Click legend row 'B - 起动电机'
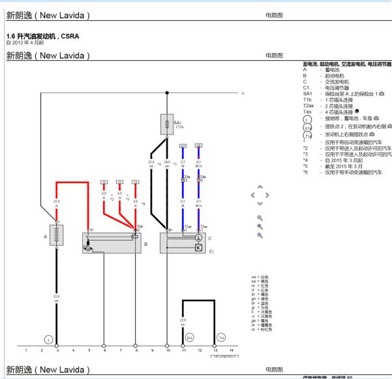 (324, 76)
